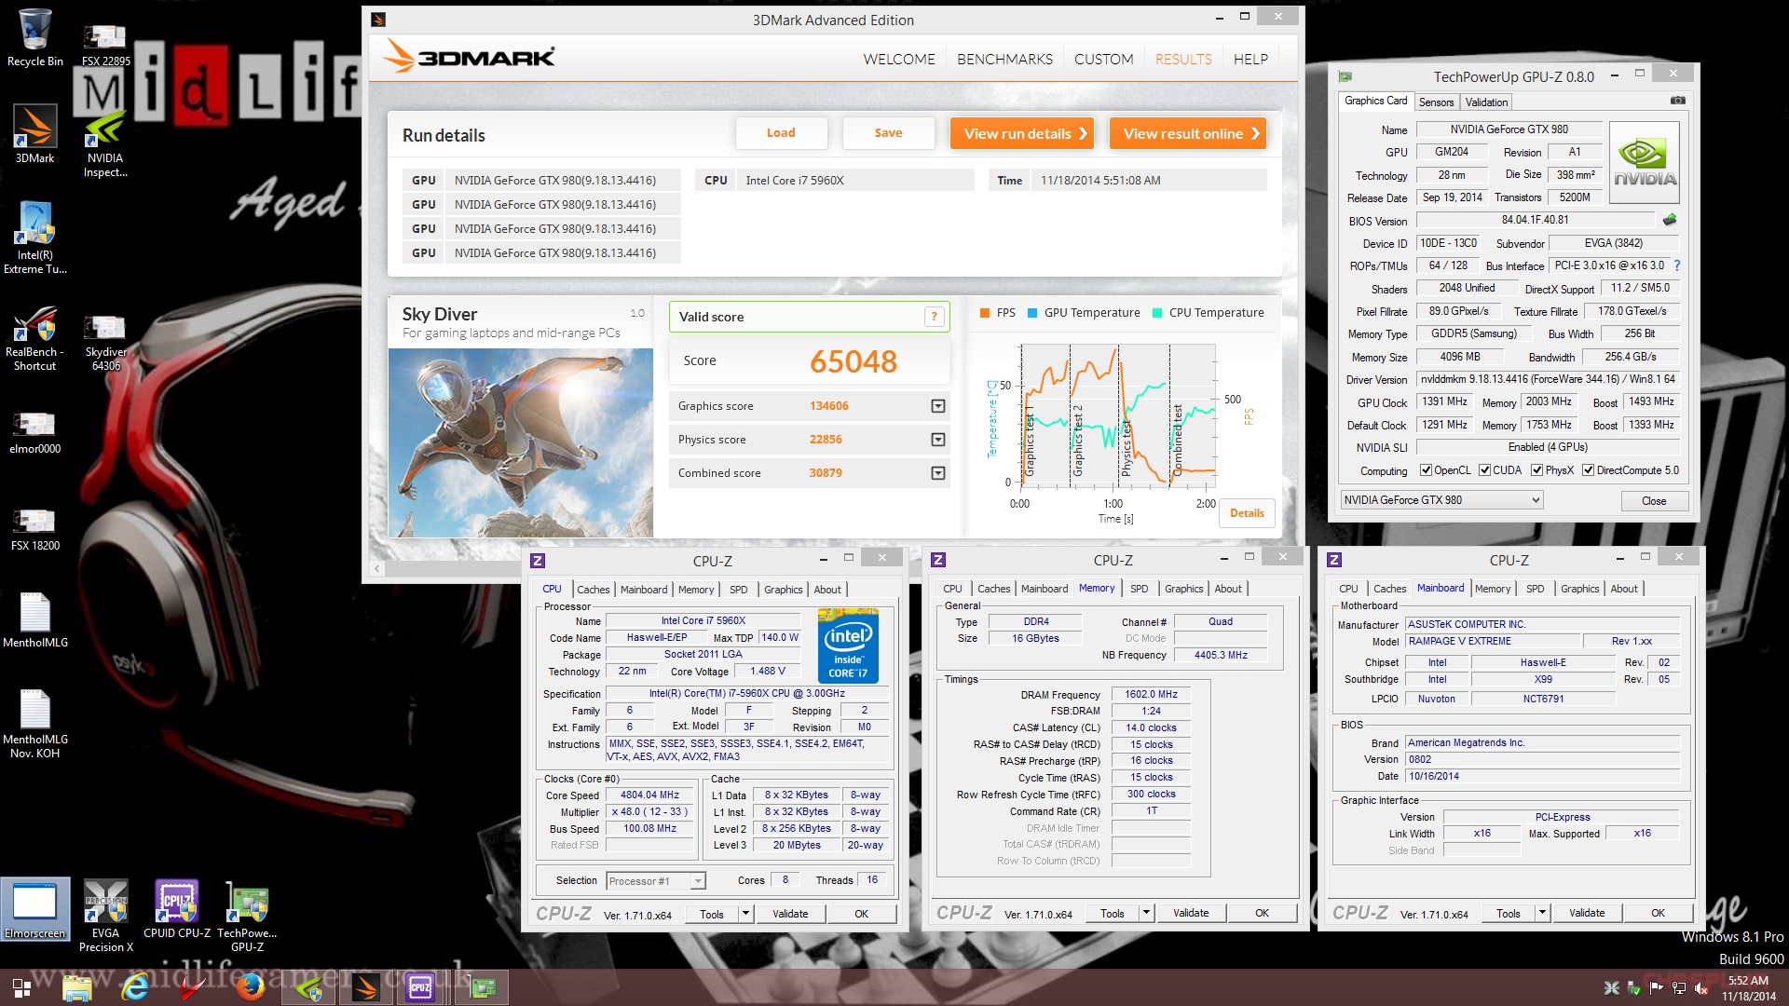Click GPU Temperature blue legend swatch
Viewport: 1789px width, 1006px height.
(1032, 313)
